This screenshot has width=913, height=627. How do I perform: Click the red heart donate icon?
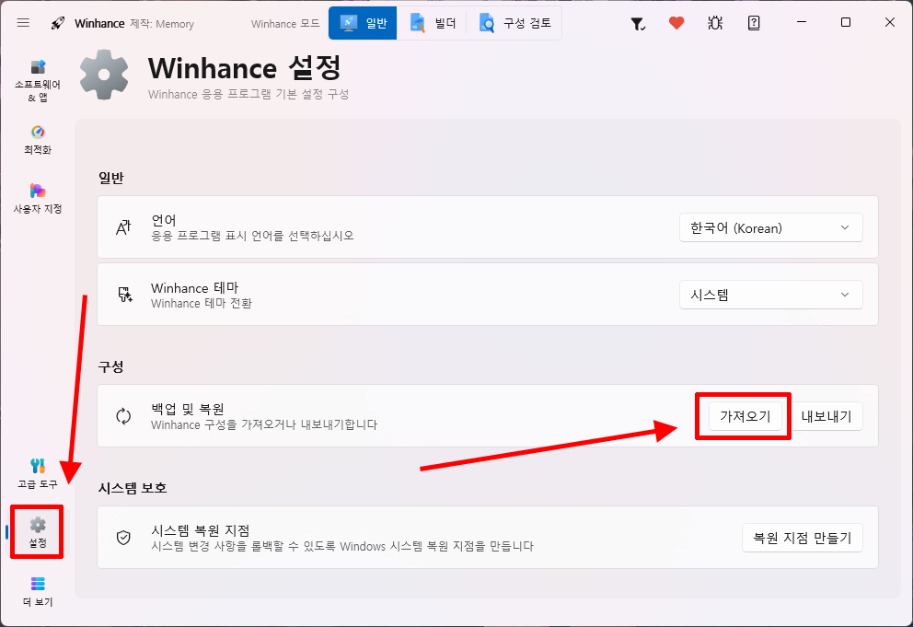pyautogui.click(x=676, y=23)
